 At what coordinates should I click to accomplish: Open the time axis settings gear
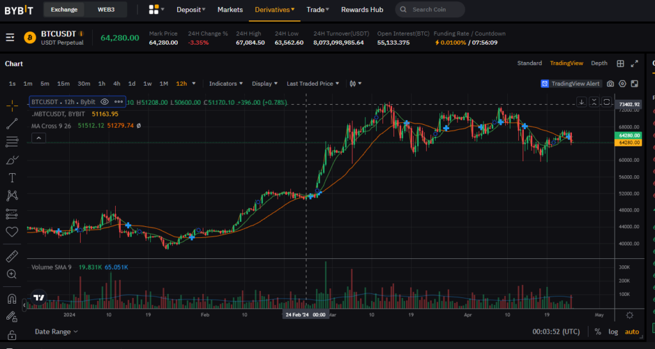[630, 315]
